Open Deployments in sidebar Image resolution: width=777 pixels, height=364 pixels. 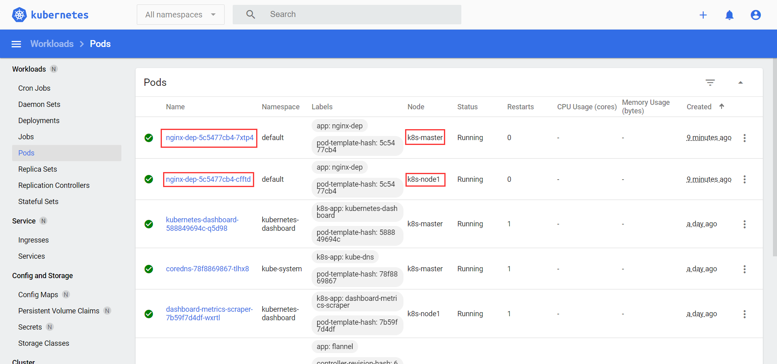pyautogui.click(x=39, y=121)
